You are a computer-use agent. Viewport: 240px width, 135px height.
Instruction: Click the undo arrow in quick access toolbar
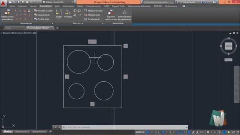tap(31, 2)
